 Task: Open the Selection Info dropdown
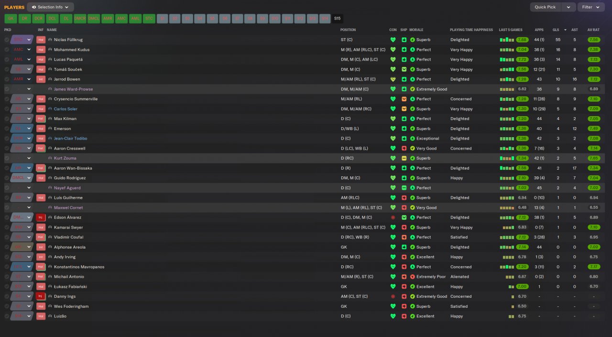51,7
